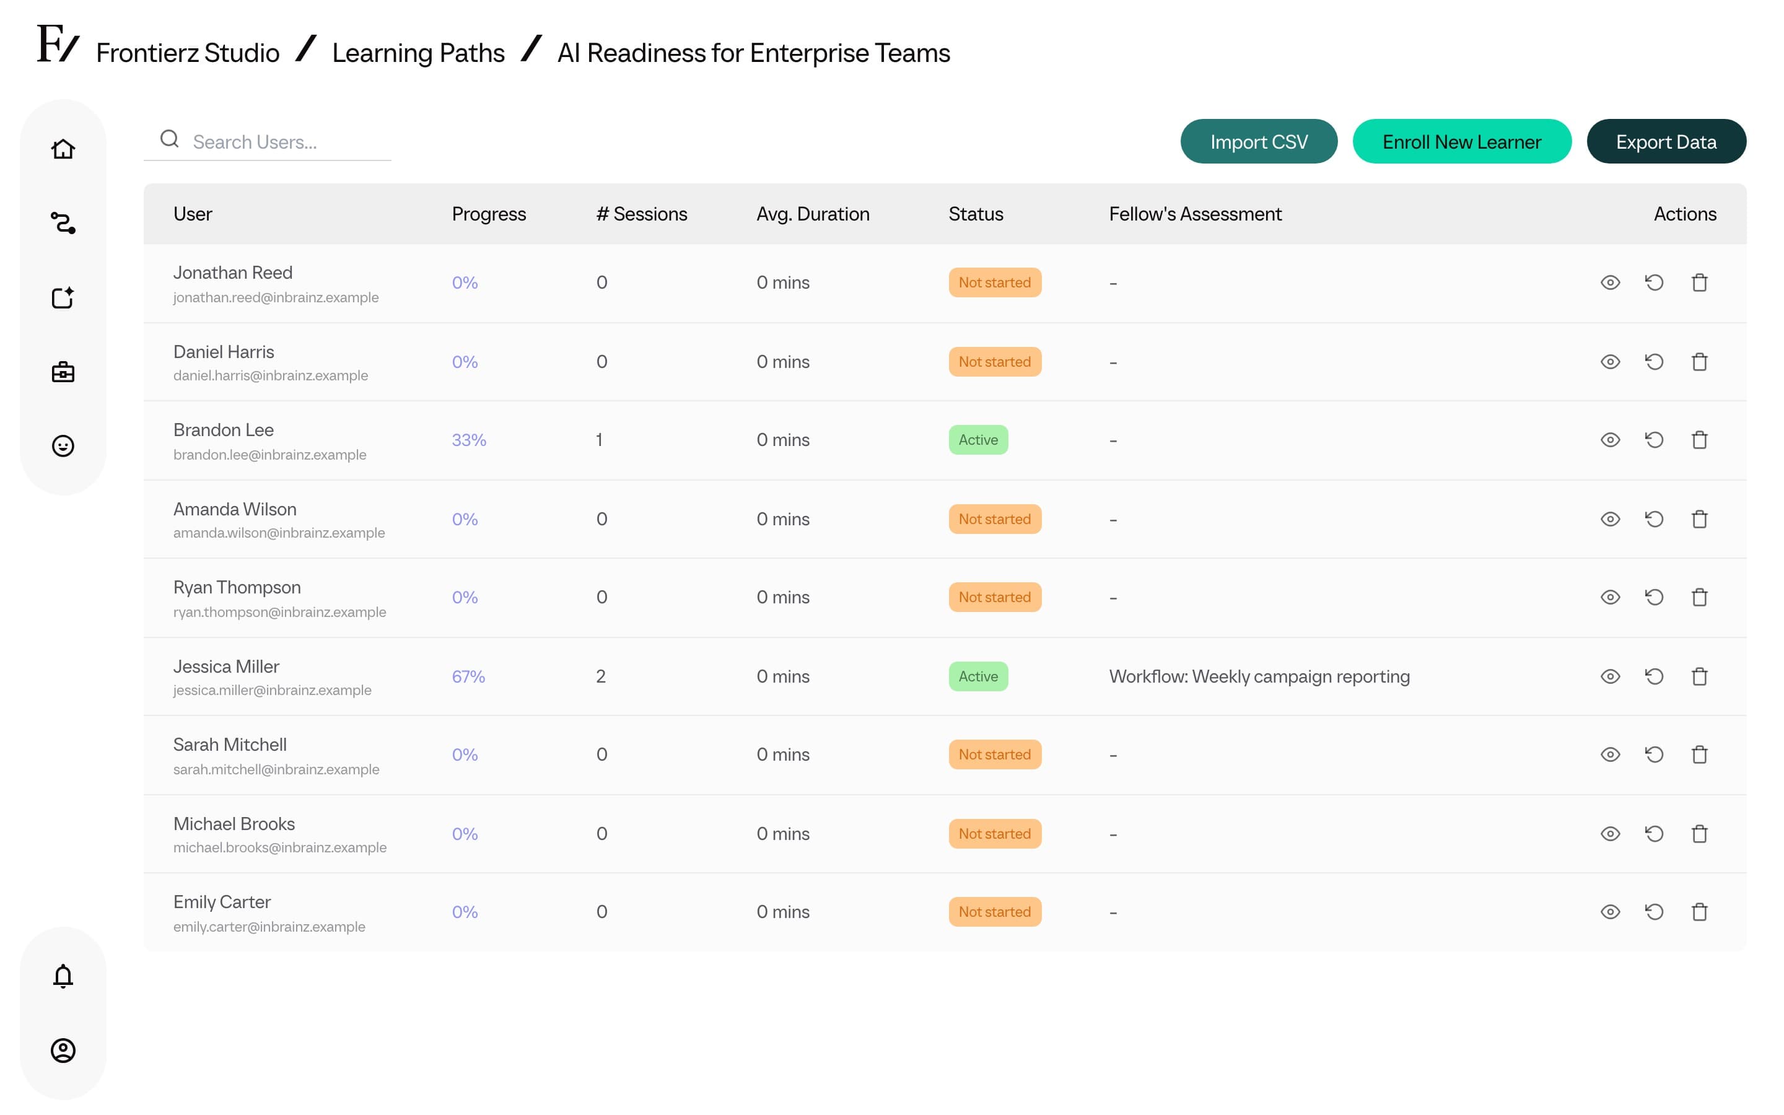Image resolution: width=1784 pixels, height=1115 pixels.
Task: Click eye icon for Amanda Wilson
Action: pos(1610,519)
